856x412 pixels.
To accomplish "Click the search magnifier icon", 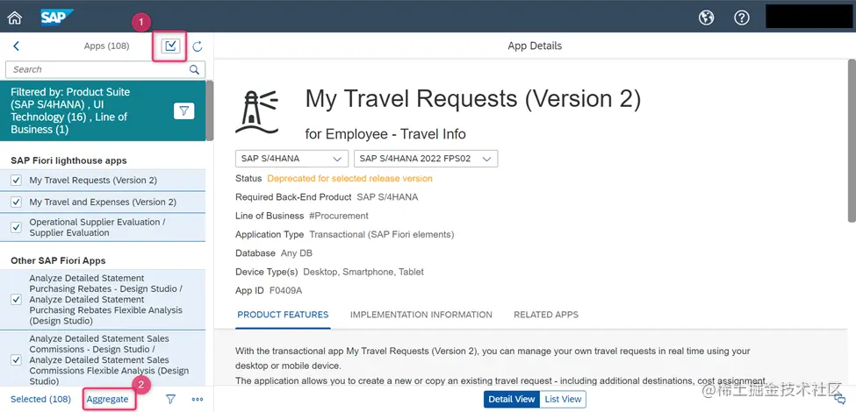I will point(194,70).
